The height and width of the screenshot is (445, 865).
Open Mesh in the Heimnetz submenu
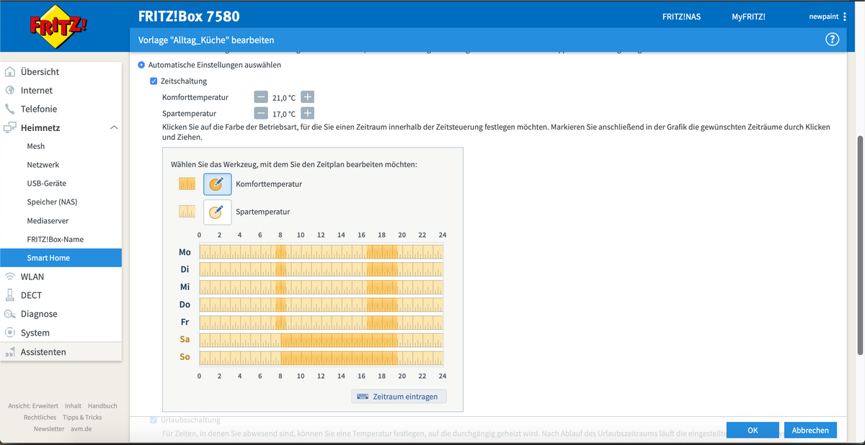(36, 146)
